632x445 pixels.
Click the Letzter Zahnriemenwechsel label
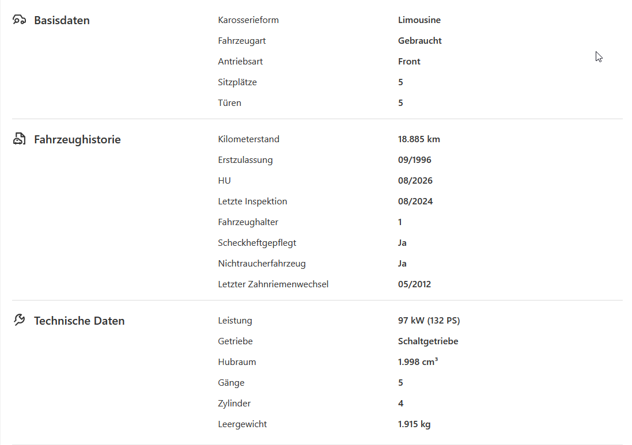tap(273, 284)
